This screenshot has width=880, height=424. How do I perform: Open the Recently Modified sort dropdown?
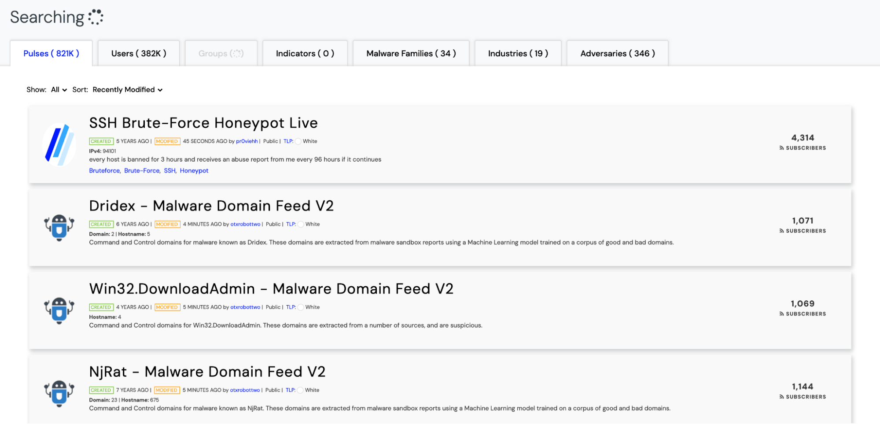(x=128, y=90)
